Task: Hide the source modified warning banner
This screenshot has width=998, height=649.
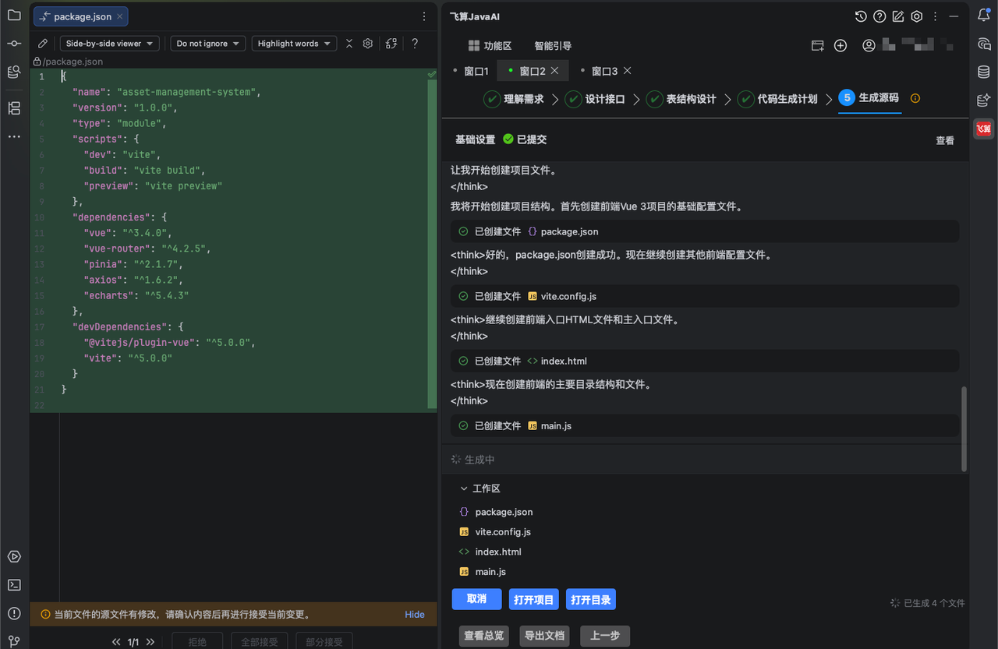Action: (x=415, y=615)
